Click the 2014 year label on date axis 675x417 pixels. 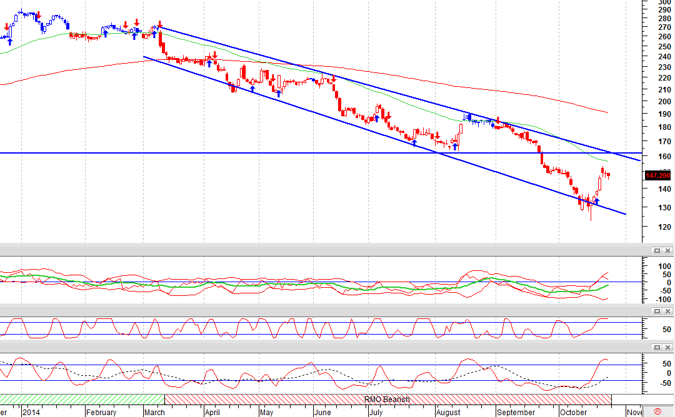(31, 412)
